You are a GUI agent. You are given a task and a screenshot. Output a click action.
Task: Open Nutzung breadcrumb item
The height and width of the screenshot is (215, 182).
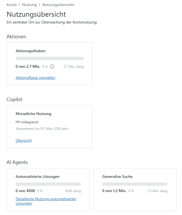click(29, 5)
